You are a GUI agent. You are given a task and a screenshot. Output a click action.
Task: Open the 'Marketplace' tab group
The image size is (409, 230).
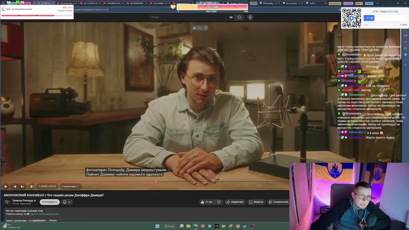[335, 3]
